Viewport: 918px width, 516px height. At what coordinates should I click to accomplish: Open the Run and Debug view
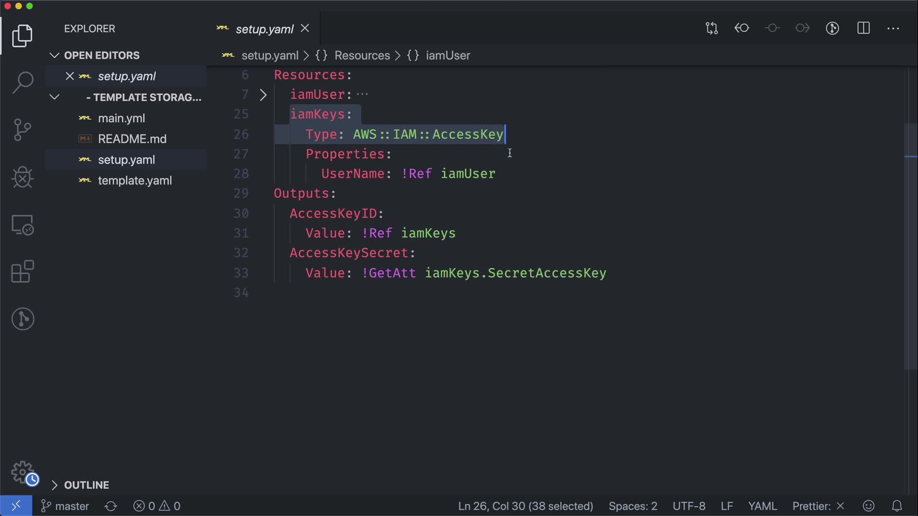click(22, 177)
